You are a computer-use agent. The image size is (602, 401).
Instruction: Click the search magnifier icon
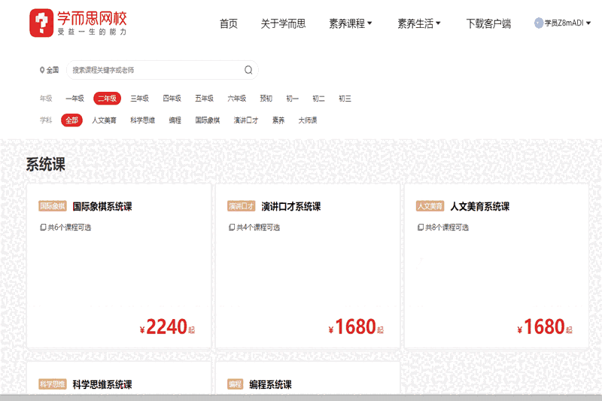click(248, 70)
